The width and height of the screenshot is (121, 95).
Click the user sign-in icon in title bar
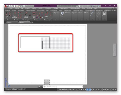point(79,6)
